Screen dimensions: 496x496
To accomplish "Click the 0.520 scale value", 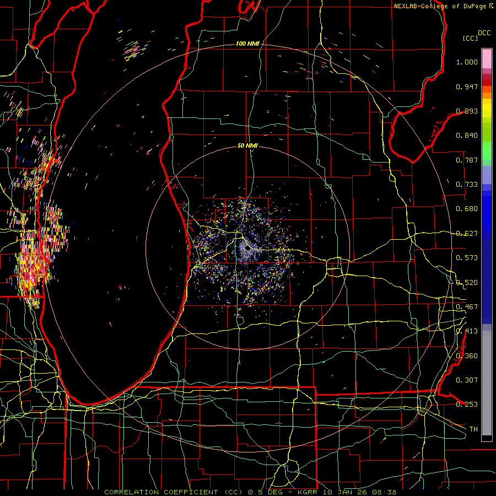I will pos(467,283).
